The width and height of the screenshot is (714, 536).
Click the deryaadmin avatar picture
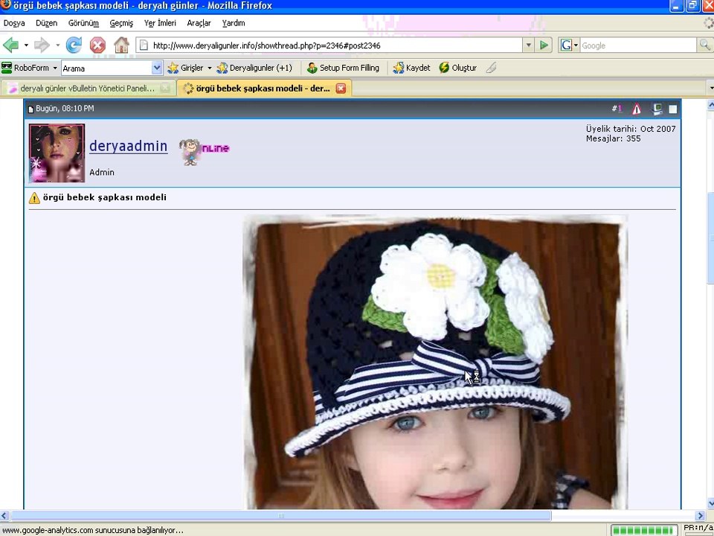57,153
